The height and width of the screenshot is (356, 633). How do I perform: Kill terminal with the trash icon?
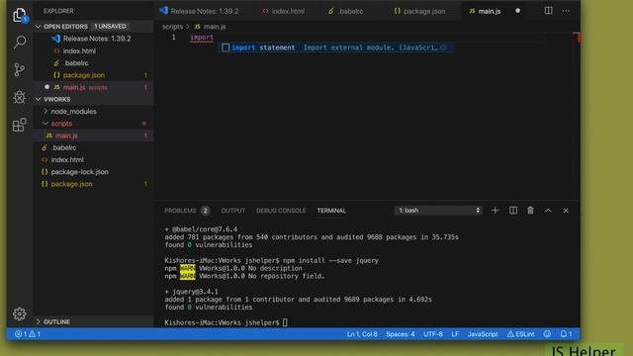530,211
